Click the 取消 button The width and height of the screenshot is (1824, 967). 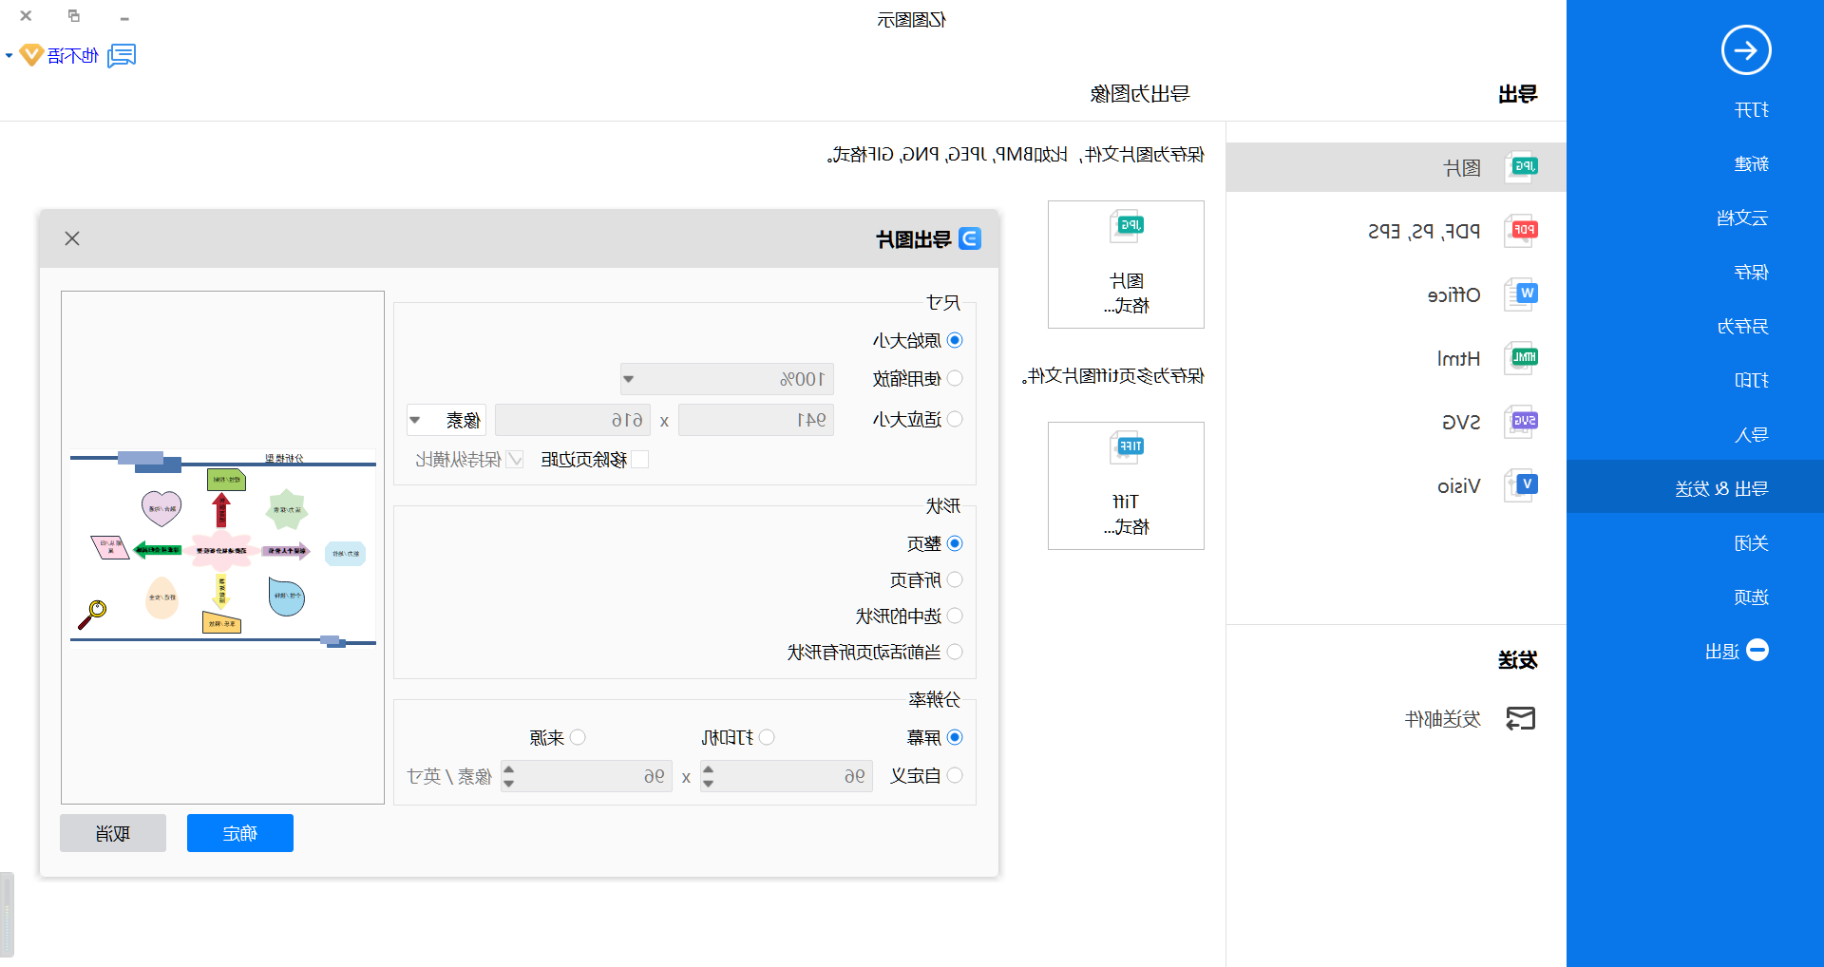(113, 833)
